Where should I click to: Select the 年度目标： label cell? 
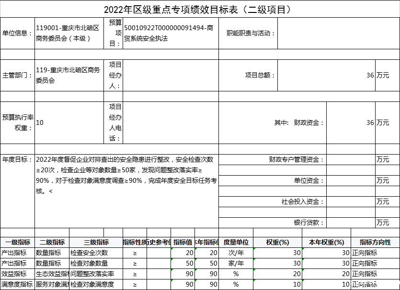coord(17,191)
